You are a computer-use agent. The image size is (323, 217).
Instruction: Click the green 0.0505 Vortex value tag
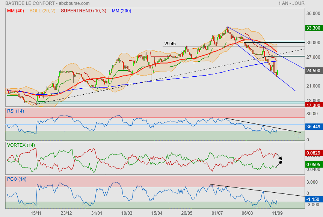click(313, 163)
